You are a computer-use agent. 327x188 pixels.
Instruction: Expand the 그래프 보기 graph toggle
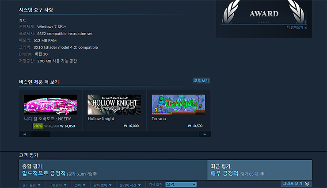296,184
